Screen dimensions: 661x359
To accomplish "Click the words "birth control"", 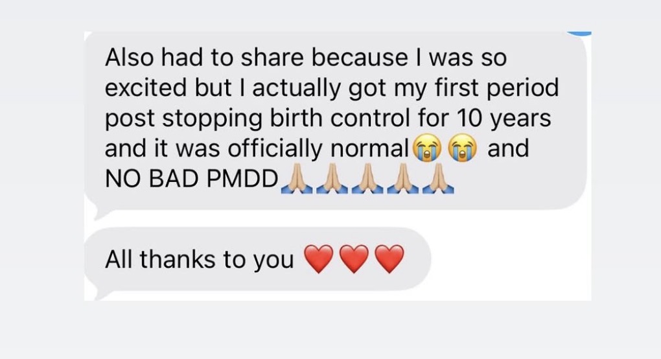I will (x=340, y=118).
